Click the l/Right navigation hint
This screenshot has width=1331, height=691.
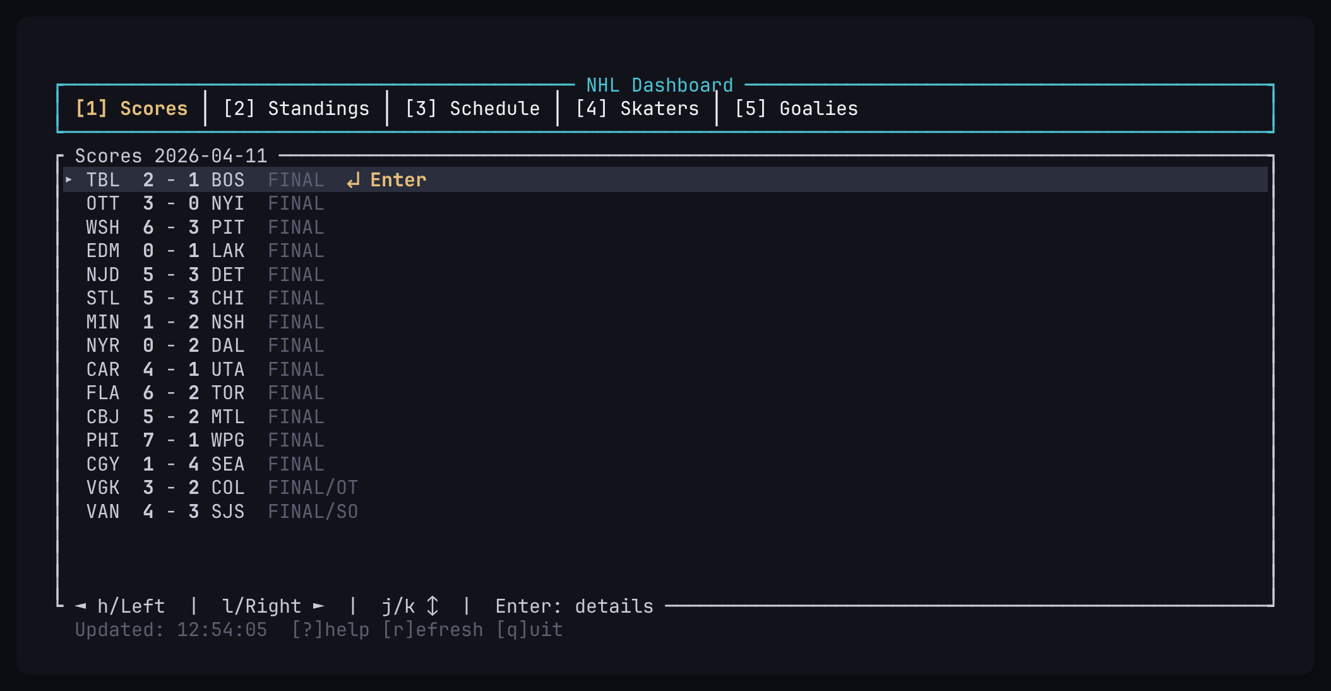262,606
